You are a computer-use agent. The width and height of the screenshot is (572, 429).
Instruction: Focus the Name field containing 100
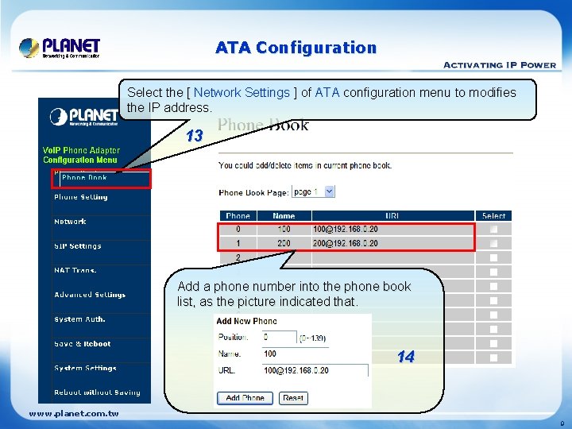pyautogui.click(x=296, y=354)
